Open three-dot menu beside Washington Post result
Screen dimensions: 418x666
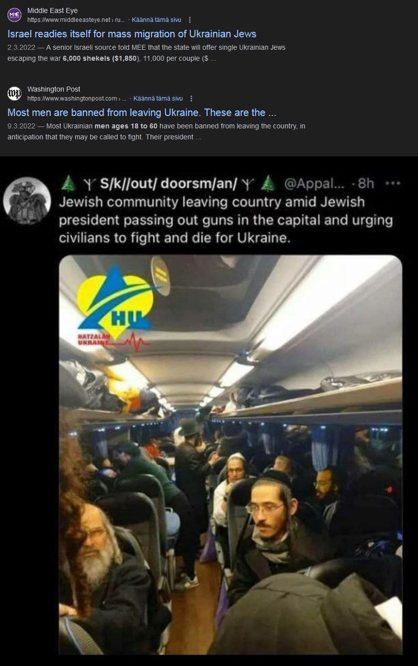[191, 99]
